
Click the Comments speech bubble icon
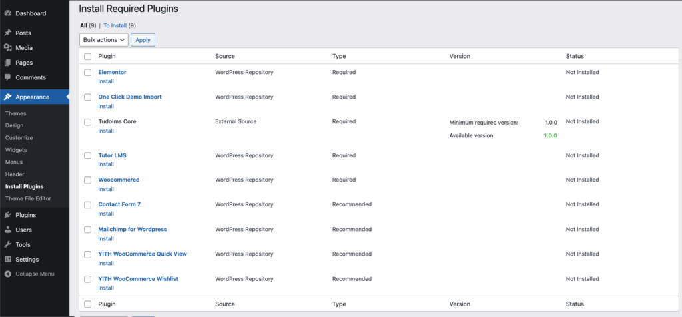pyautogui.click(x=8, y=77)
